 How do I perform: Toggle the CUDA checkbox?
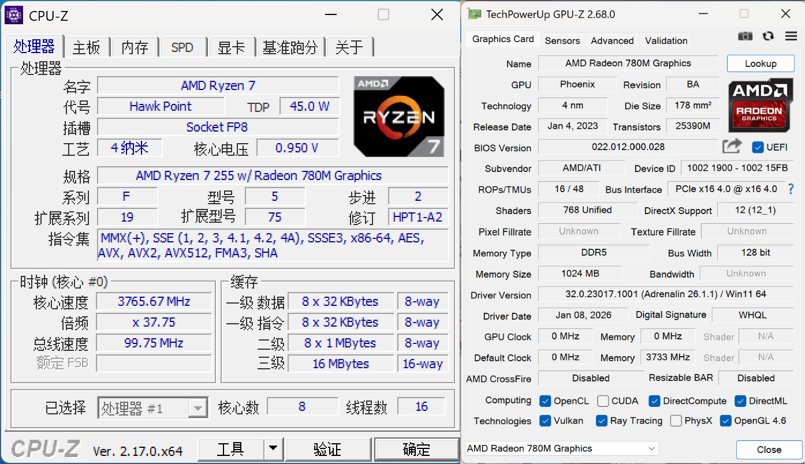coord(603,401)
